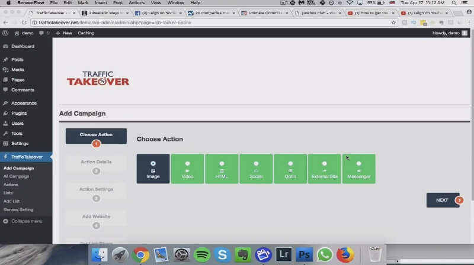Click the TrafficTakeover sidebar icon
The height and width of the screenshot is (265, 474).
pyautogui.click(x=5, y=157)
